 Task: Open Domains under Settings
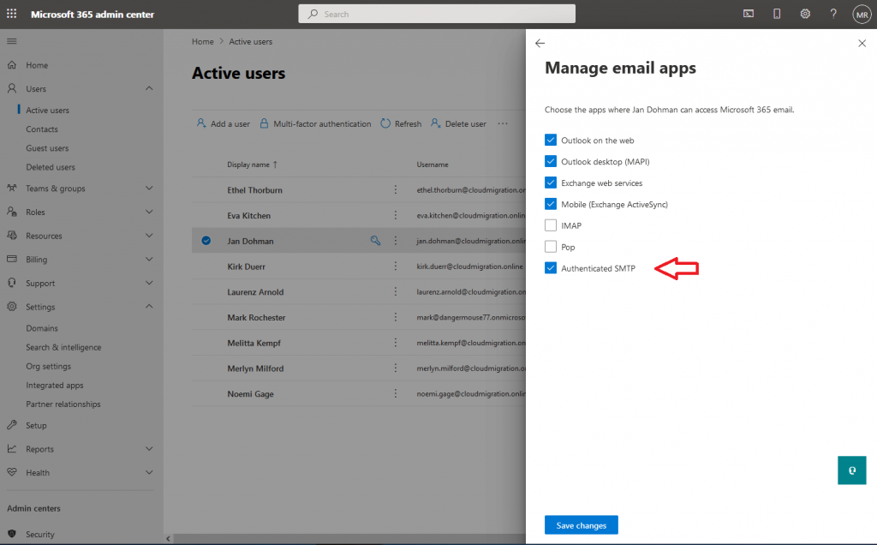42,328
